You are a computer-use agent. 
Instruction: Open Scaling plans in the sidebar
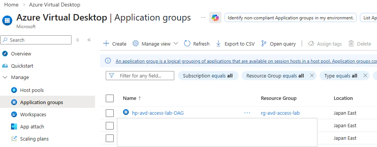[34, 139]
